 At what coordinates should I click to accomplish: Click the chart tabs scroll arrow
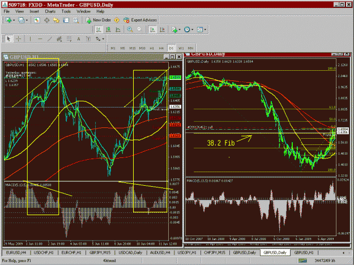[344, 253]
